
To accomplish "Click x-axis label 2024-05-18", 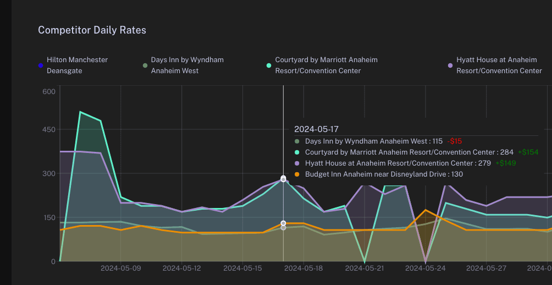I will pos(303,268).
